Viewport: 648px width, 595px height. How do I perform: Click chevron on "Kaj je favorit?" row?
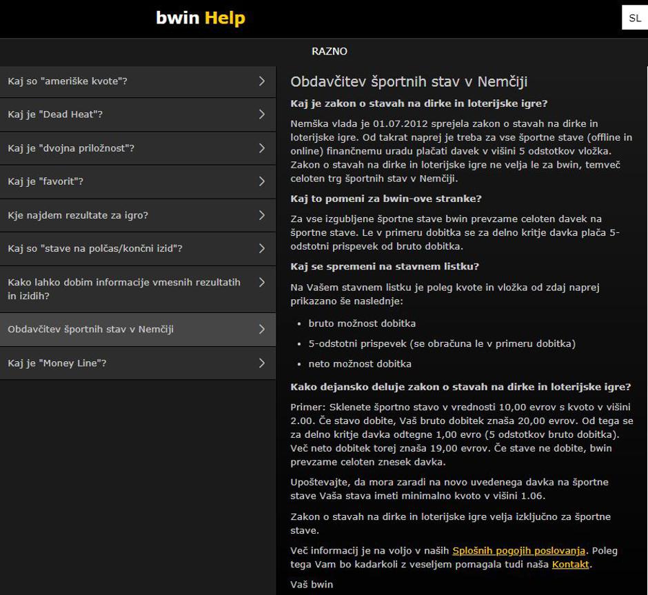[x=262, y=182]
